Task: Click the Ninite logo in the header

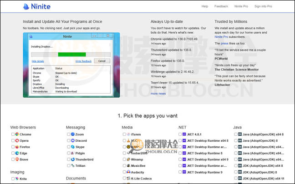Action: pyautogui.click(x=37, y=6)
